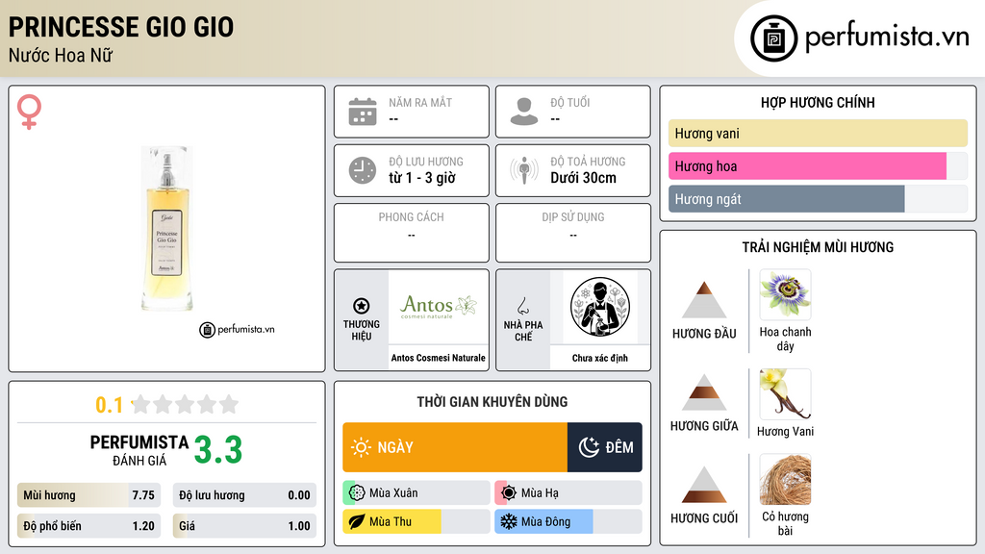Click the Hương cuối pyramid icon
This screenshot has width=985, height=554.
[704, 485]
